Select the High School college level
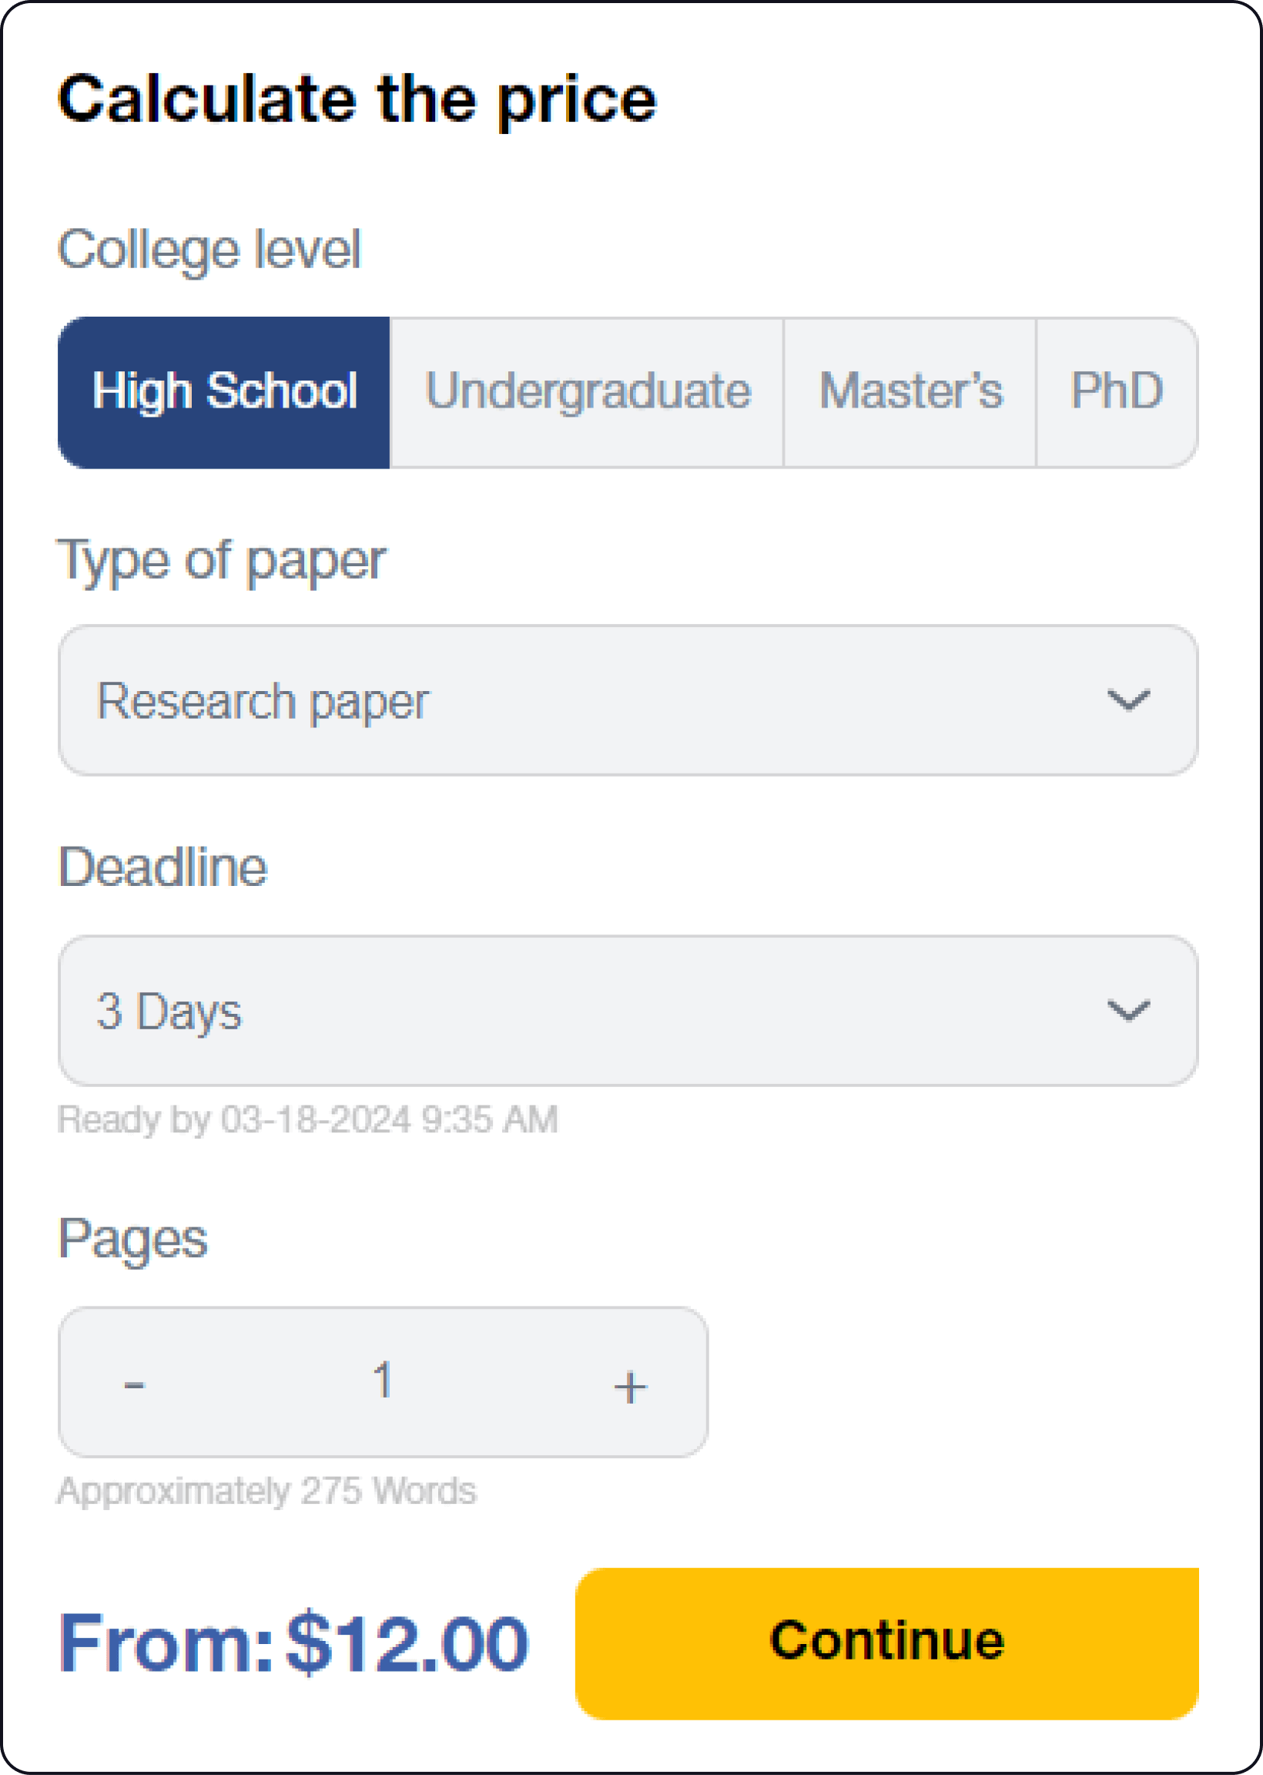Screen dimensions: 1263x1775 point(224,391)
